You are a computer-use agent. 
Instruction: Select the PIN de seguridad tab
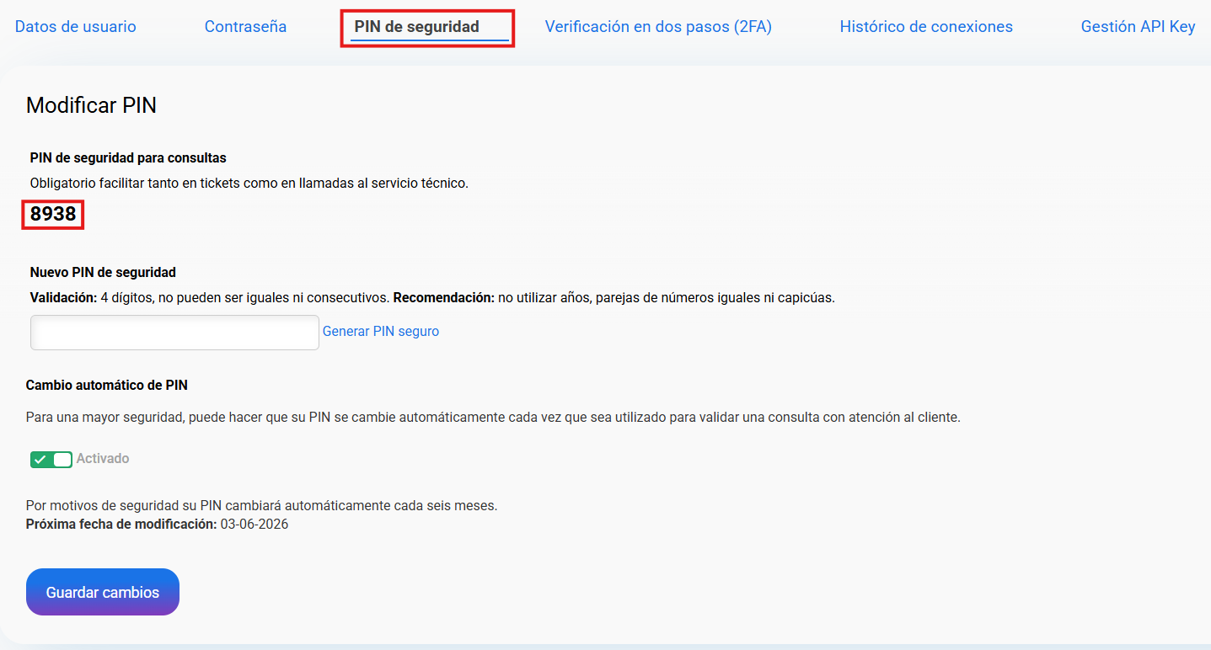416,27
